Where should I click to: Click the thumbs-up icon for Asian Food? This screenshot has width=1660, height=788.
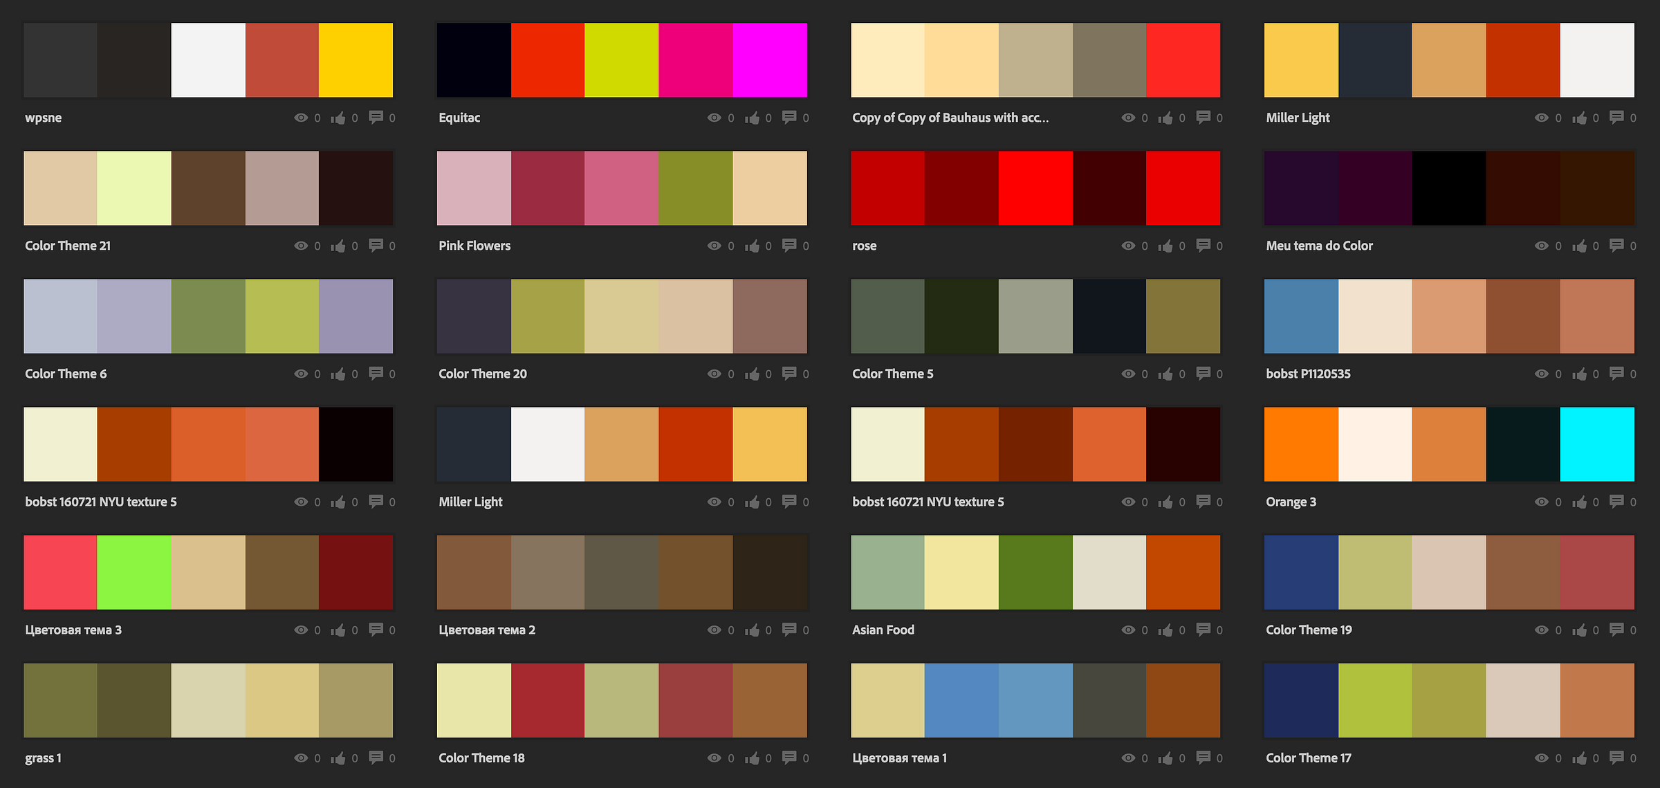coord(1165,630)
